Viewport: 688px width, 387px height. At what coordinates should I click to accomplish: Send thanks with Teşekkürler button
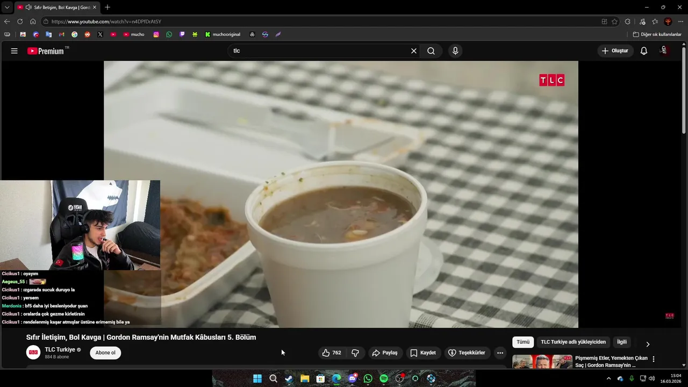click(x=467, y=353)
